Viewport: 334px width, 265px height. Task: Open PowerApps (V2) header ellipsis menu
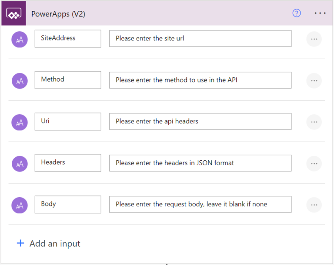point(320,13)
